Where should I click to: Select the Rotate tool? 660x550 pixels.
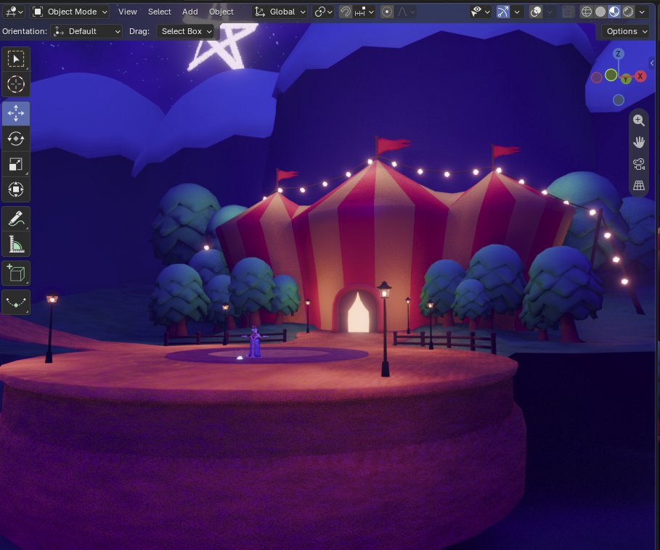16,139
